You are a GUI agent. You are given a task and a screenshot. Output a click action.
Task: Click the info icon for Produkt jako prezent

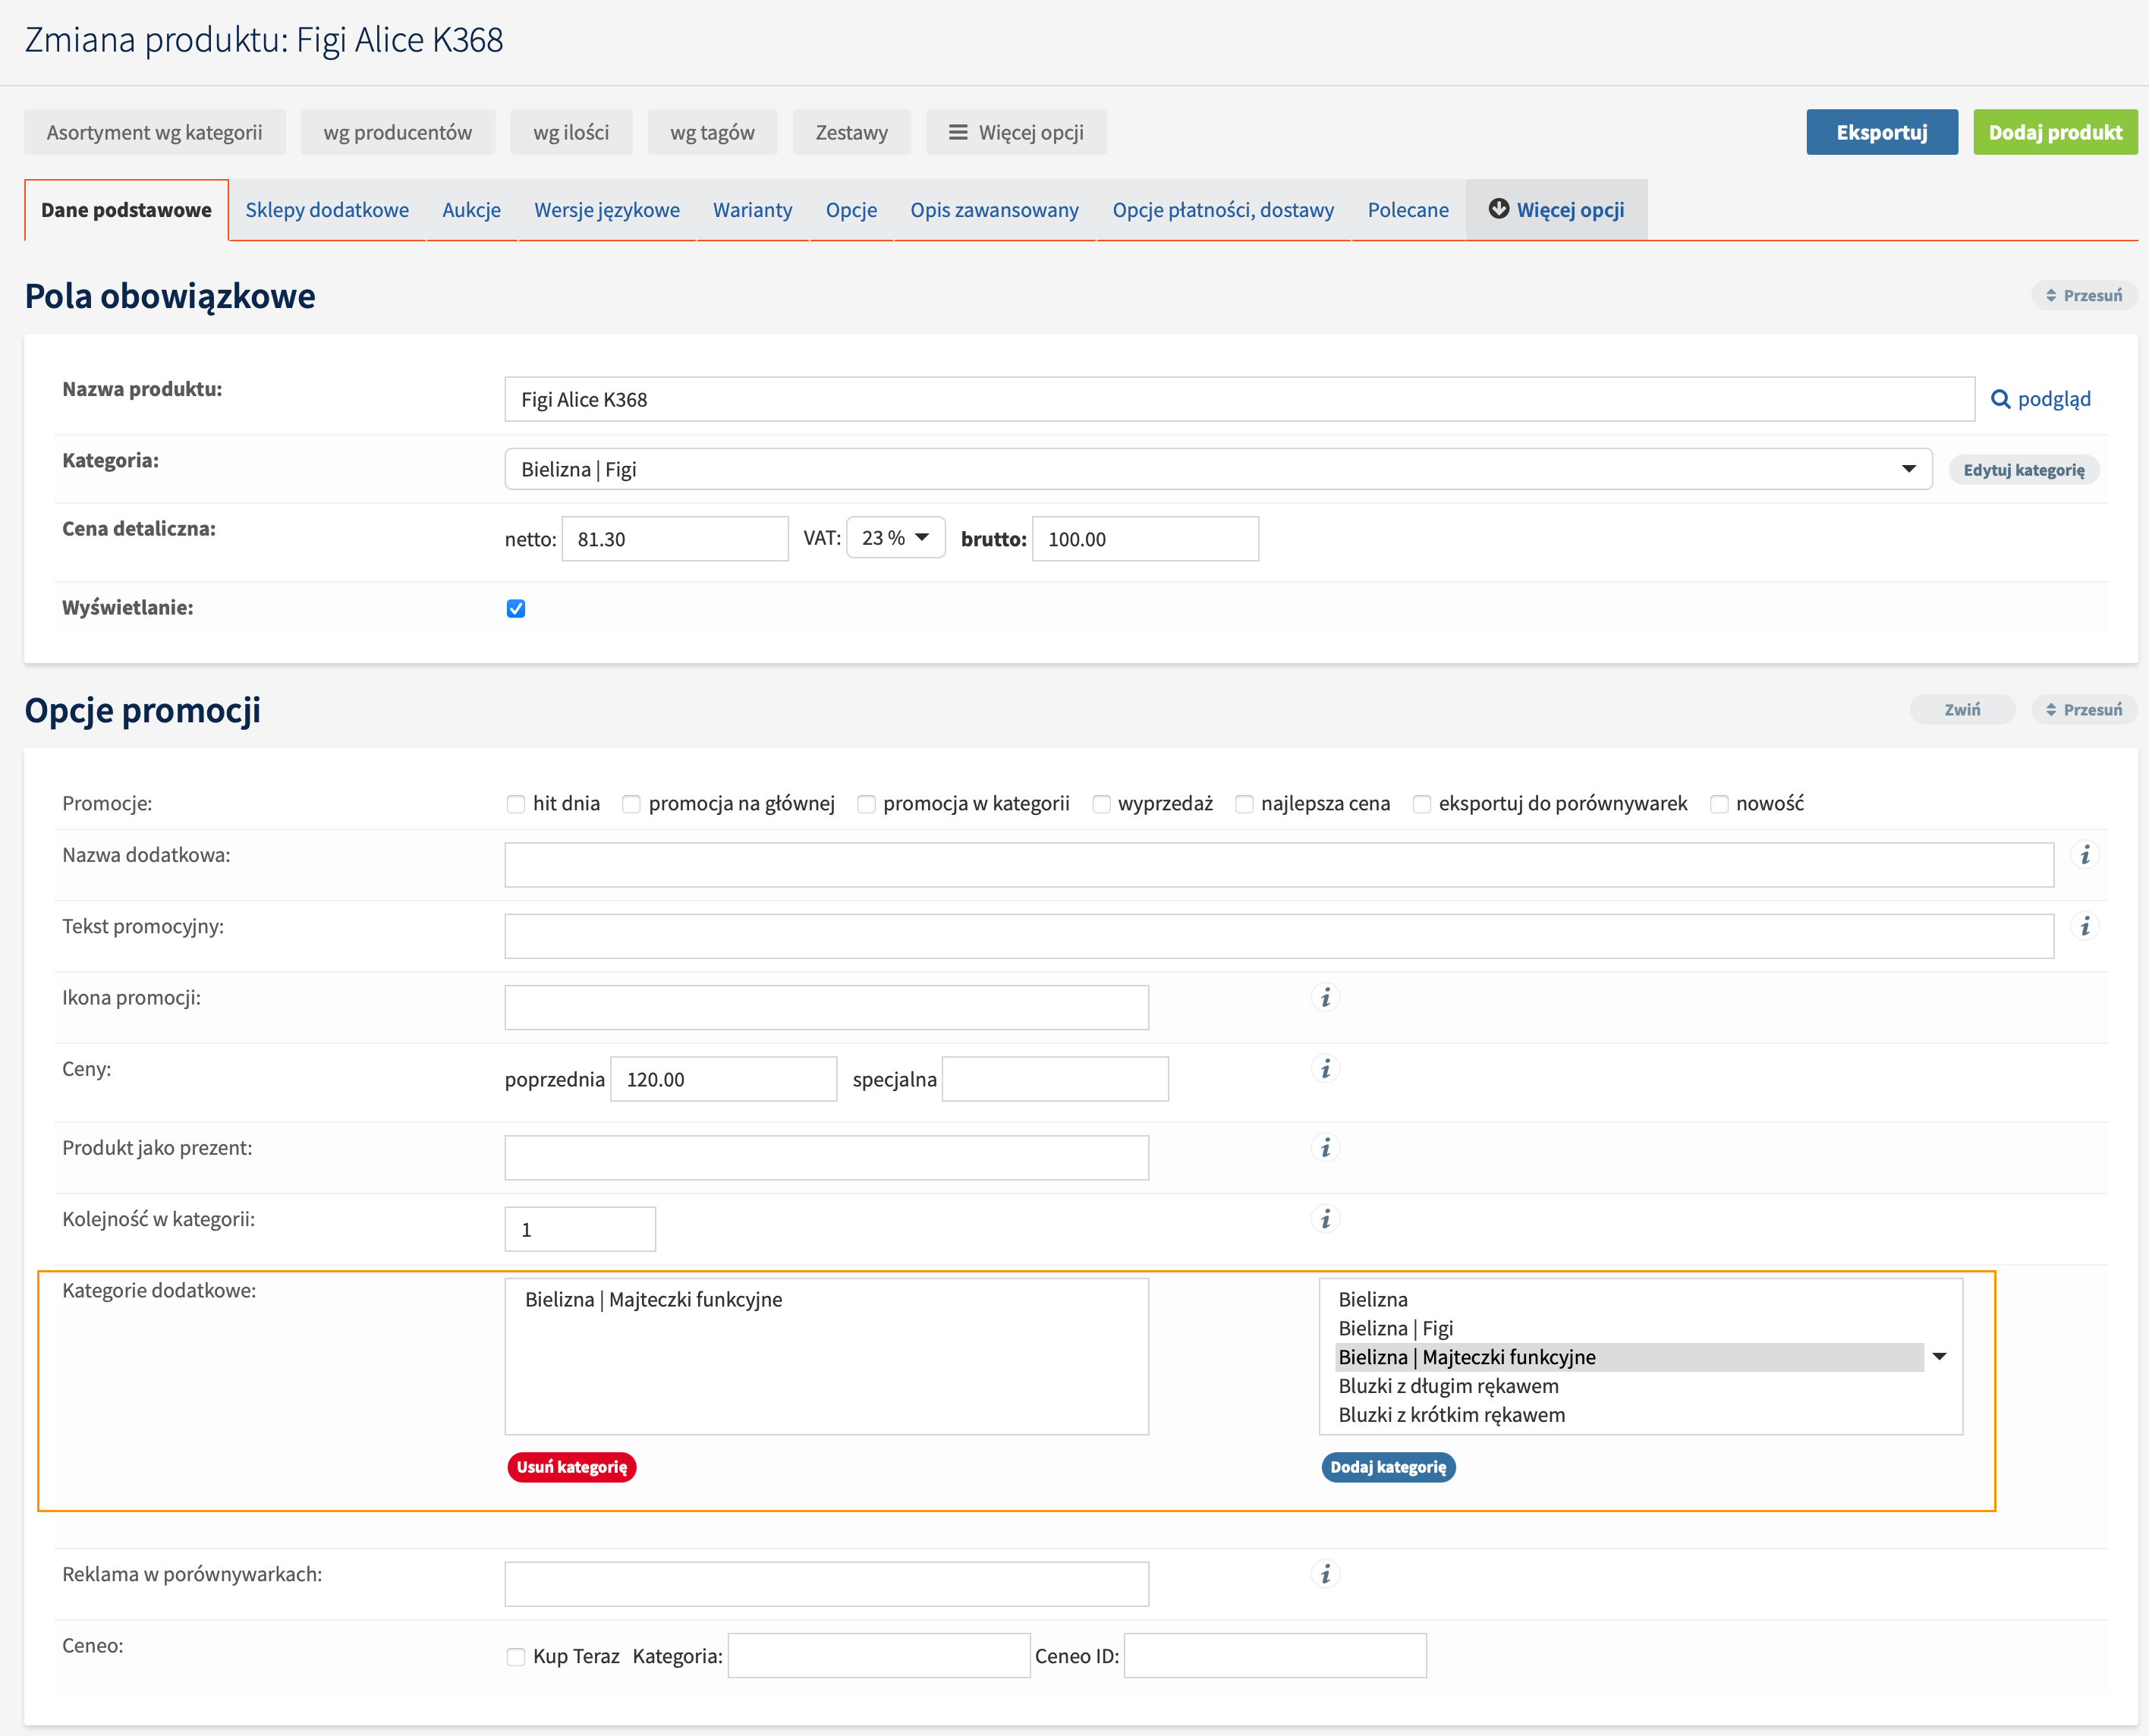(1325, 1147)
